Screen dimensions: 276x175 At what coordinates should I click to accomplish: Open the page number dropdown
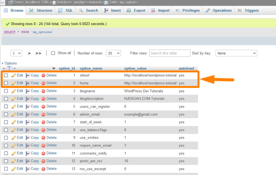pos(16,53)
